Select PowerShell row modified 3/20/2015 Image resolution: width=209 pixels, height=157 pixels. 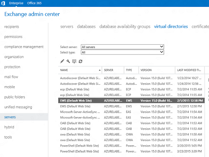pos(131,146)
